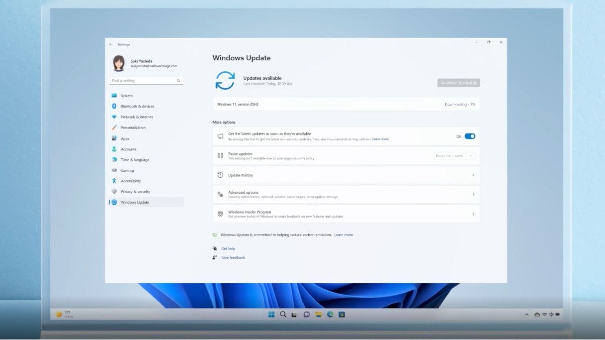605x340 pixels.
Task: Click the Accessibility figure icon
Action: pyautogui.click(x=114, y=181)
